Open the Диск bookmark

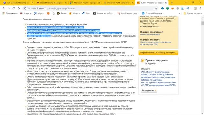click(86, 13)
